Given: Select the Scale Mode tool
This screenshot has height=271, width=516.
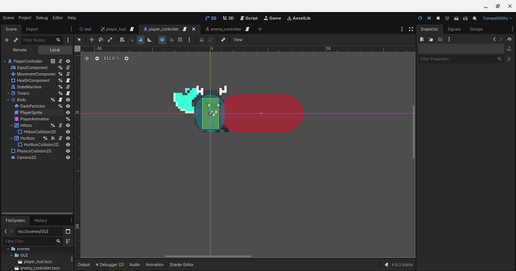Looking at the screenshot, I should point(110,40).
